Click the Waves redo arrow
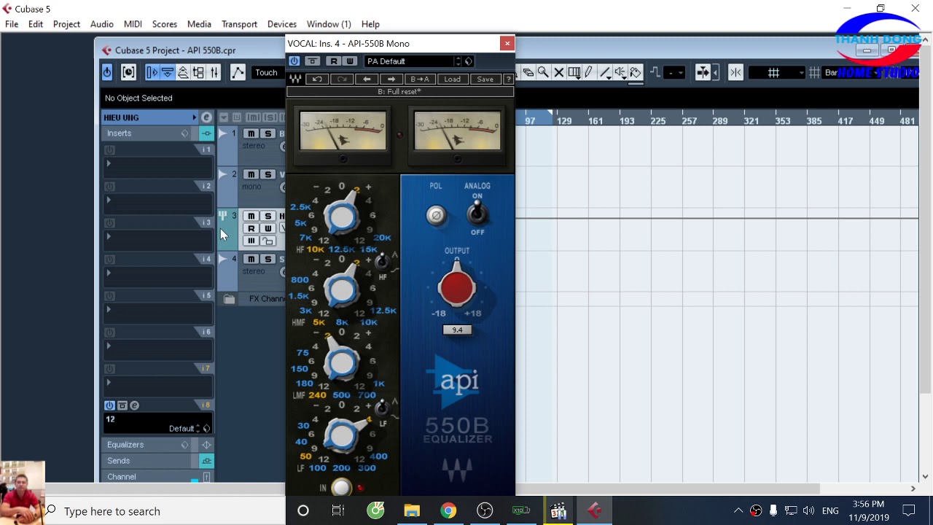The width and height of the screenshot is (933, 525). click(x=342, y=79)
